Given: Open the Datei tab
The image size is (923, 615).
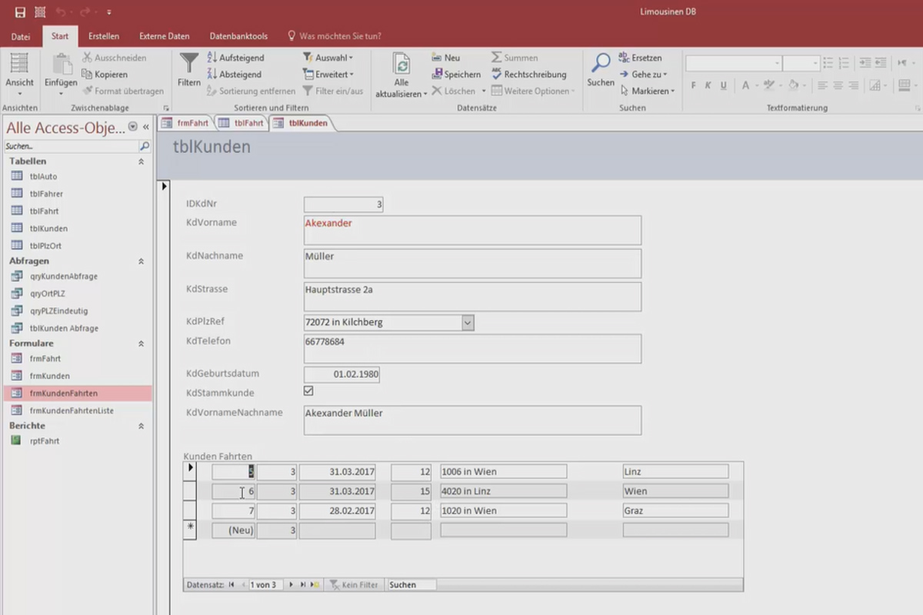Looking at the screenshot, I should (x=21, y=36).
